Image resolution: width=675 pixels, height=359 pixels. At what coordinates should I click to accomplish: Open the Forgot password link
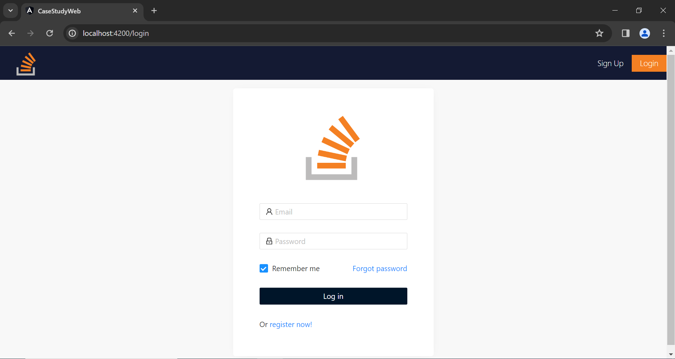pos(380,269)
